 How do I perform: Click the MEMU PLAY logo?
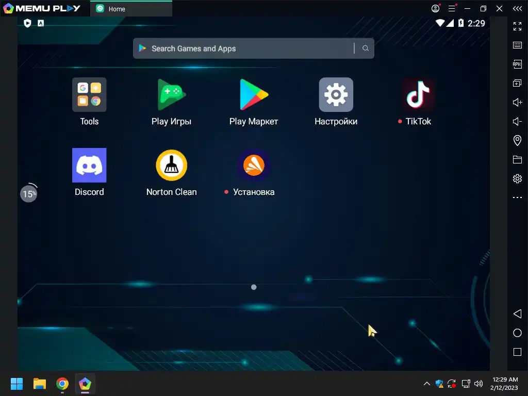(42, 8)
